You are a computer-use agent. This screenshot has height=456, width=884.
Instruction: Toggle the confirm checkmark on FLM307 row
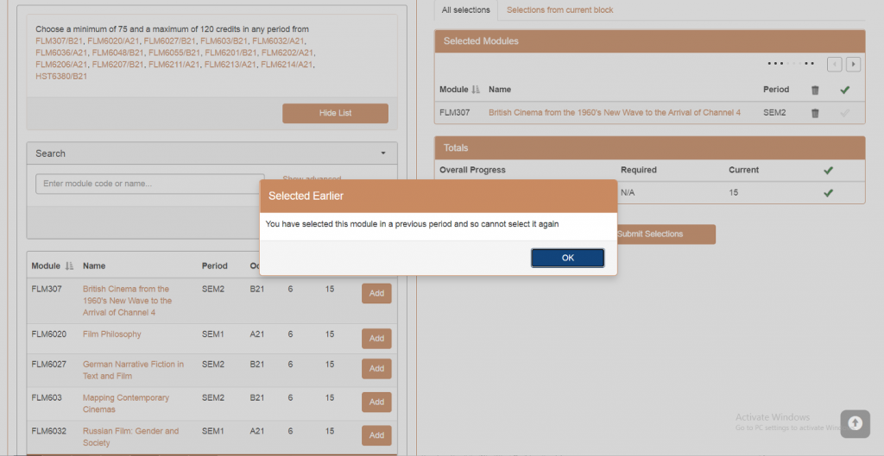[x=844, y=113]
